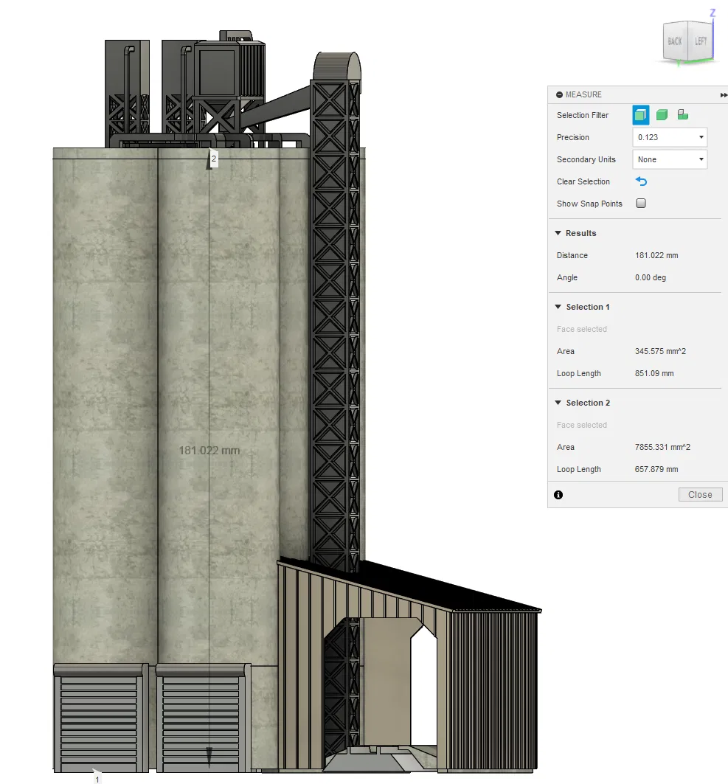Click the LEFT face of the ViewCube
The height and width of the screenshot is (784, 728).
701,41
